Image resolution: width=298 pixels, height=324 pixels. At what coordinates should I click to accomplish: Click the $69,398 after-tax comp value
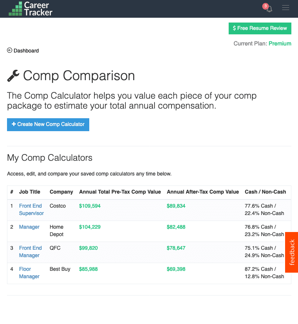pyautogui.click(x=176, y=269)
